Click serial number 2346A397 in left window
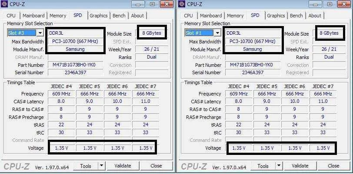The height and width of the screenshot is (174, 353). 75,72
